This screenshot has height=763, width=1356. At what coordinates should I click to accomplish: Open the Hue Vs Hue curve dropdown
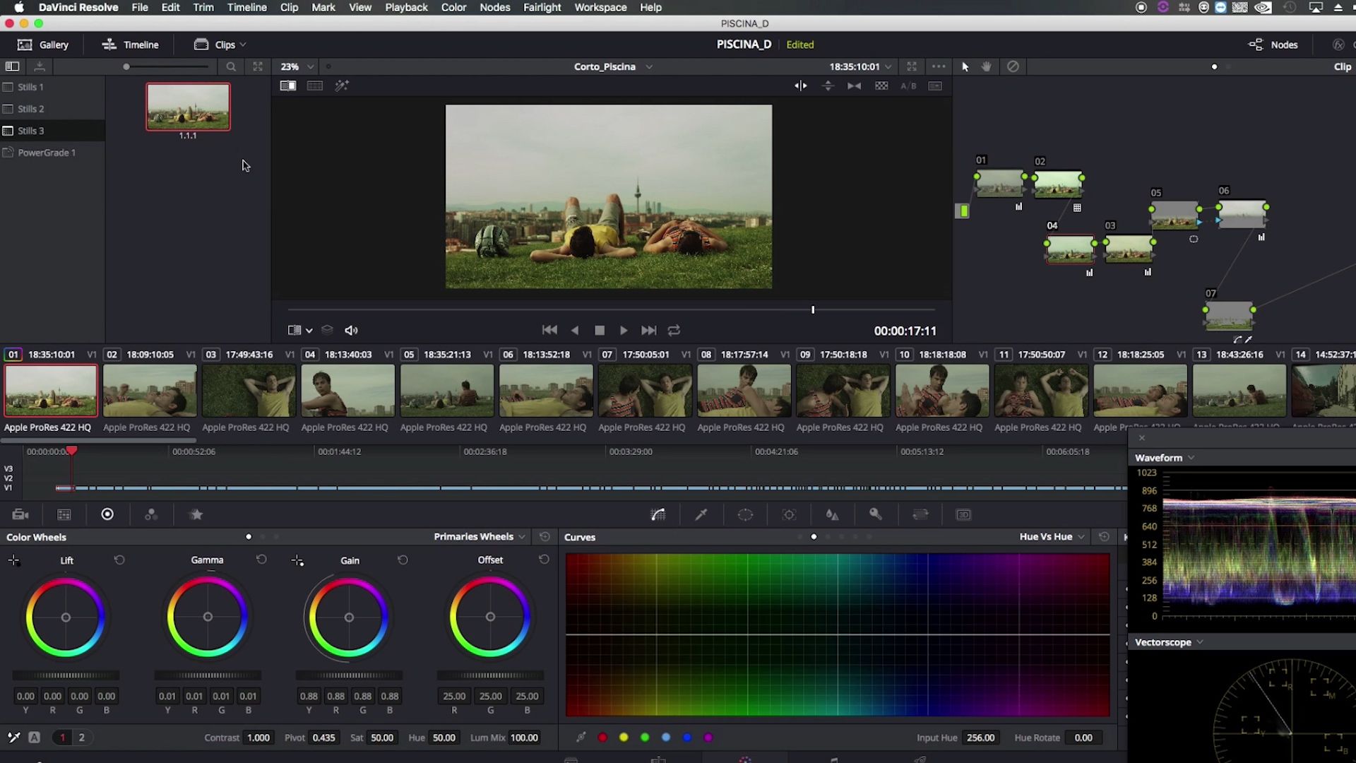tap(1052, 536)
